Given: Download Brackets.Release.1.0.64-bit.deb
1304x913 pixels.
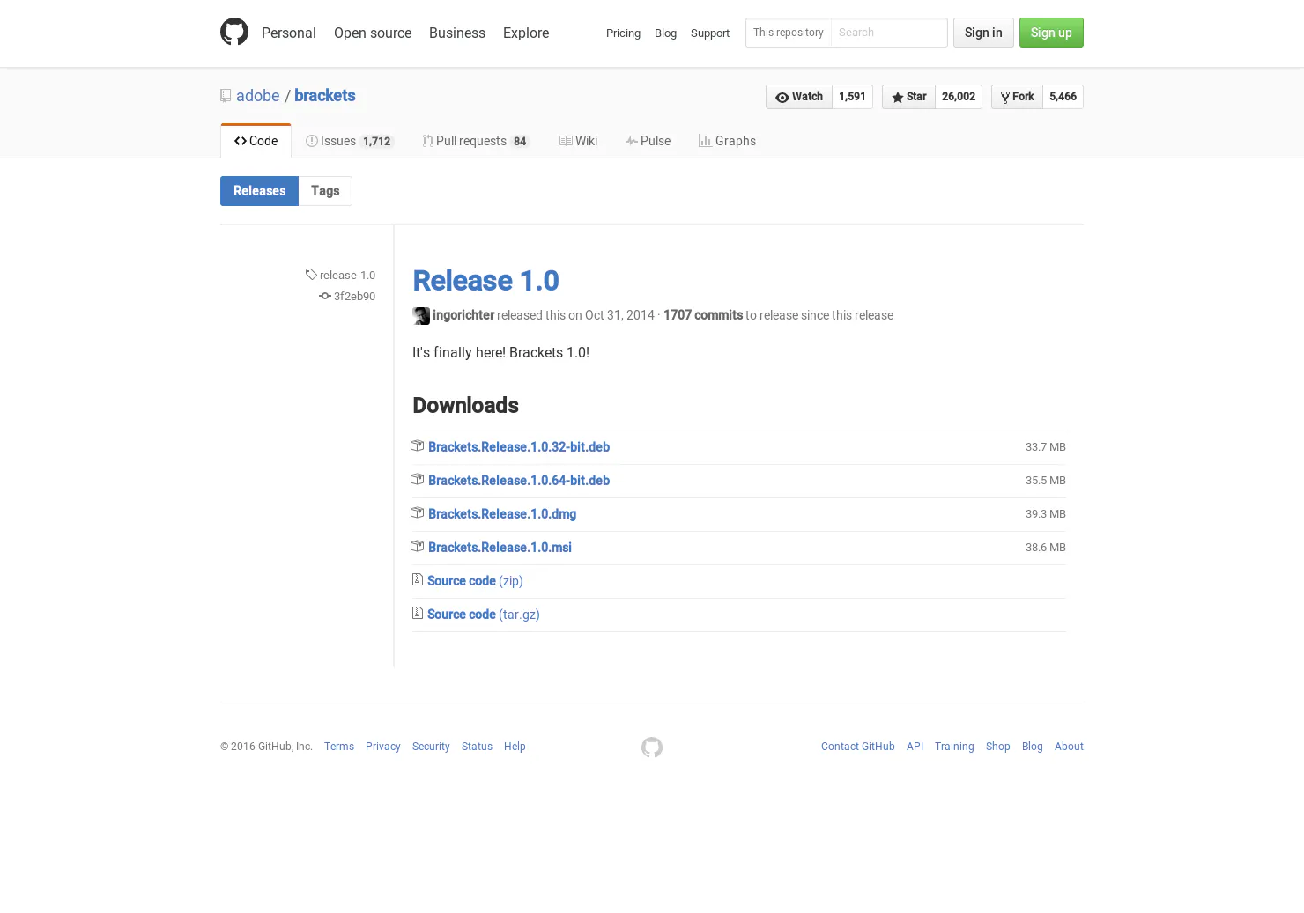Looking at the screenshot, I should (x=519, y=481).
